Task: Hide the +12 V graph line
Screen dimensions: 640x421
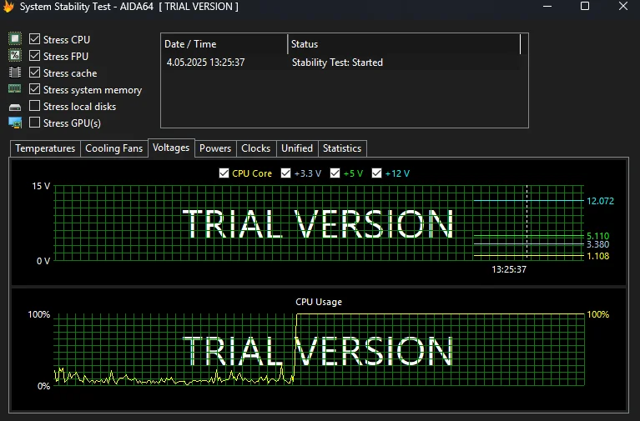Action: [376, 173]
